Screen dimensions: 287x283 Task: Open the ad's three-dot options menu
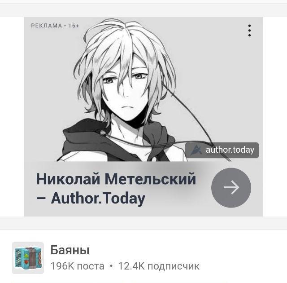click(249, 31)
